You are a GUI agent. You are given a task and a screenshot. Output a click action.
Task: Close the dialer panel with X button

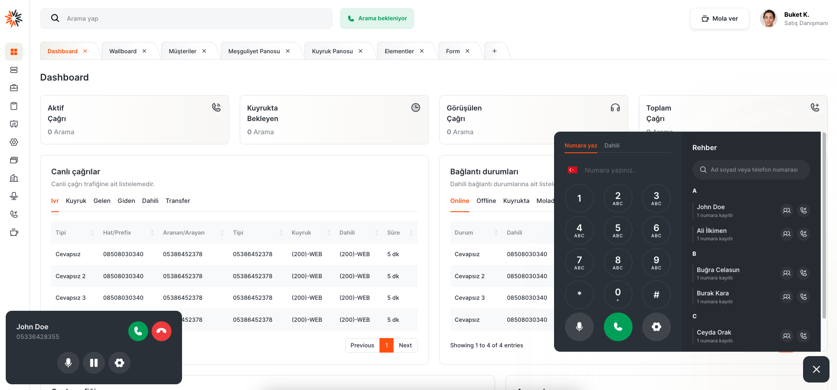click(816, 369)
